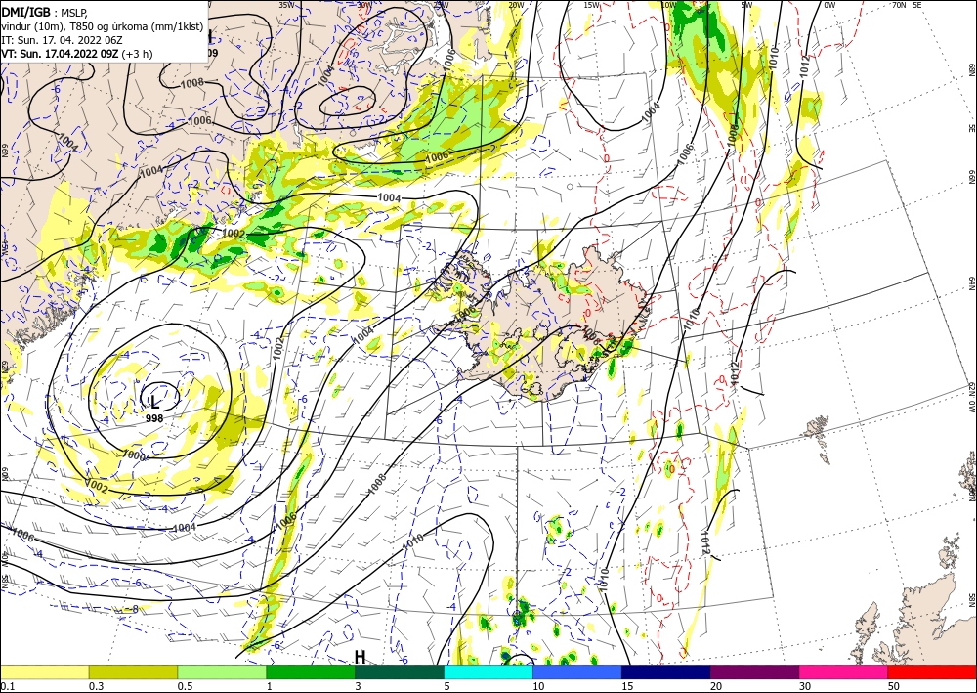Select the dark green 3 mm legend swatch
The image size is (977, 693).
(400, 671)
